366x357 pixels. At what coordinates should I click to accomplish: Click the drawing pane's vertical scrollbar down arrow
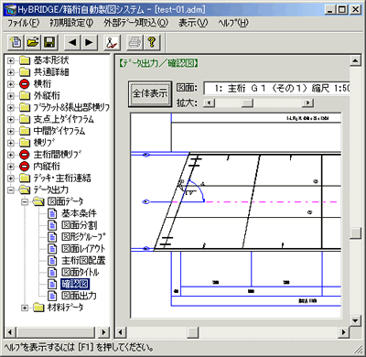355,320
